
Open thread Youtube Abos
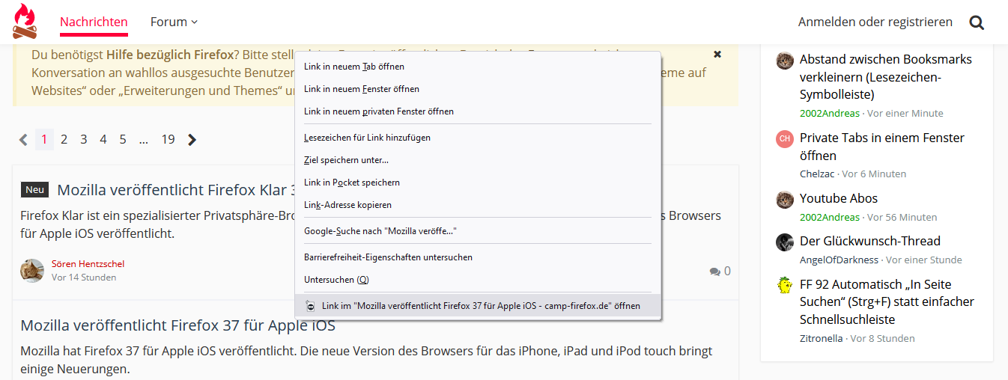(x=839, y=198)
